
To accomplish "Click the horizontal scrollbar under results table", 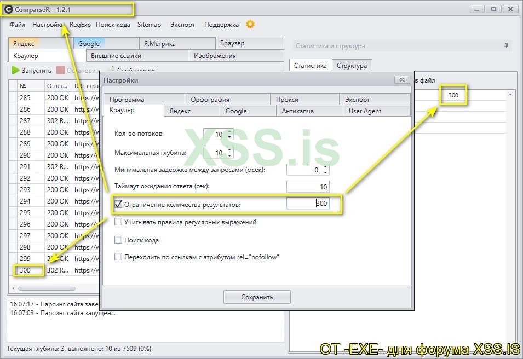I will (47, 288).
